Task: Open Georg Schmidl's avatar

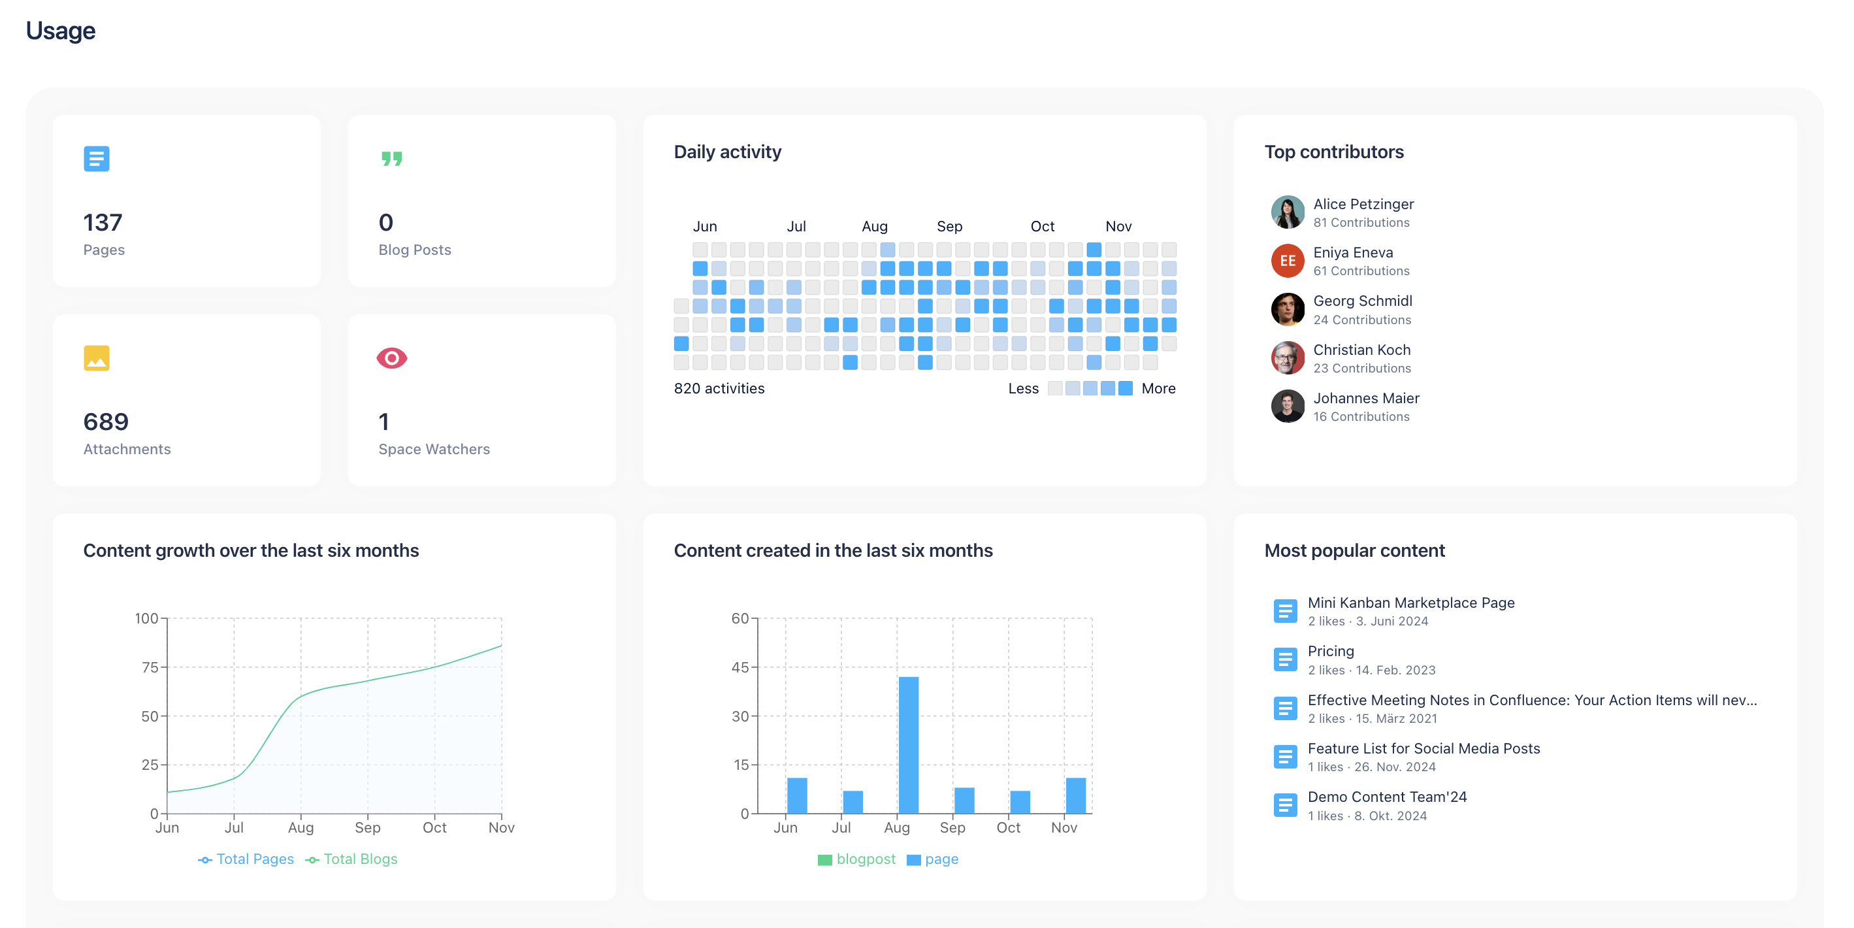Action: coord(1288,310)
